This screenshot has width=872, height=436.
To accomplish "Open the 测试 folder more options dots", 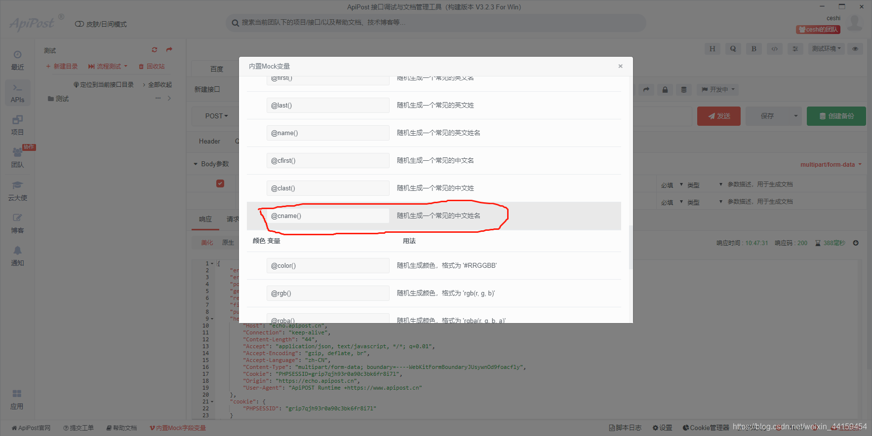I will coord(158,98).
